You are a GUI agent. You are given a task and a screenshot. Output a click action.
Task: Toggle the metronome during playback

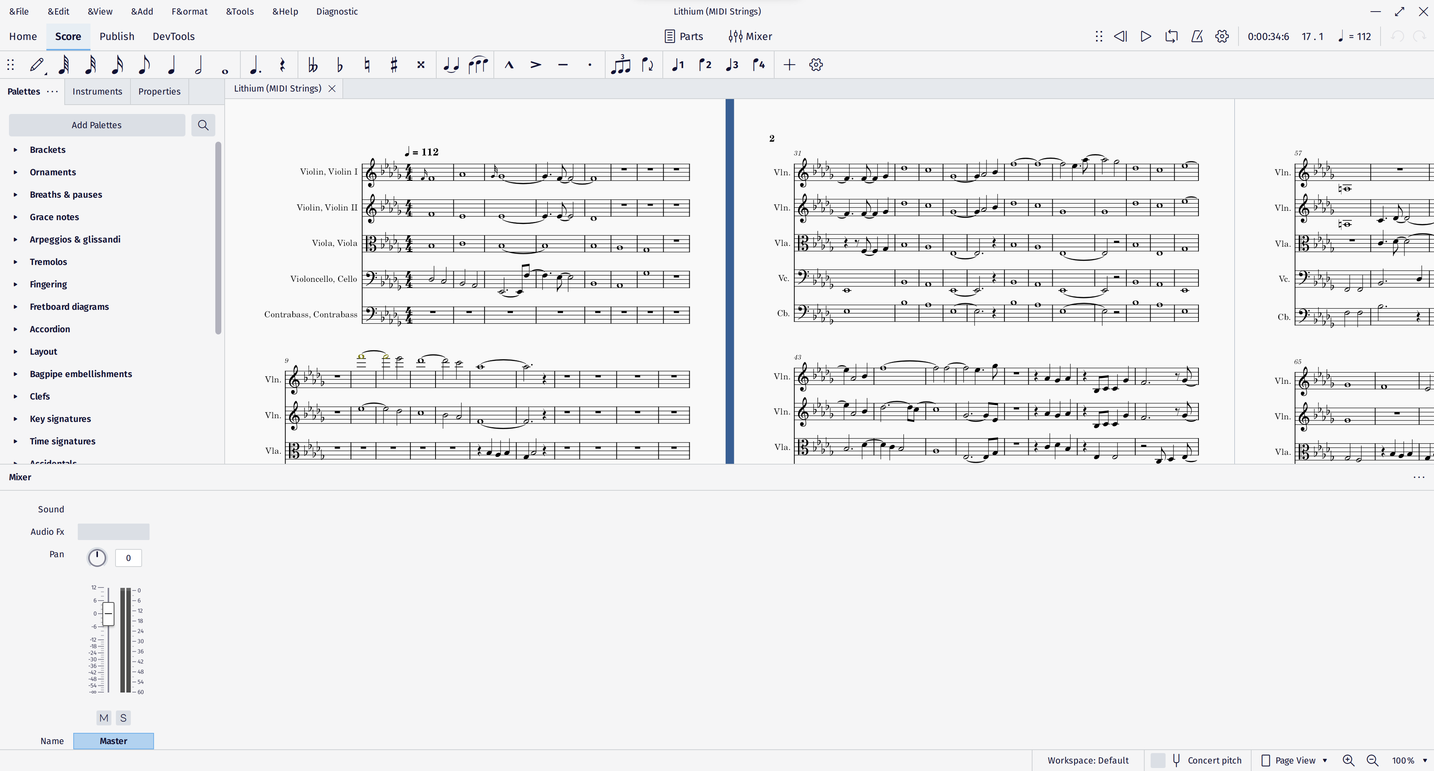(x=1197, y=36)
